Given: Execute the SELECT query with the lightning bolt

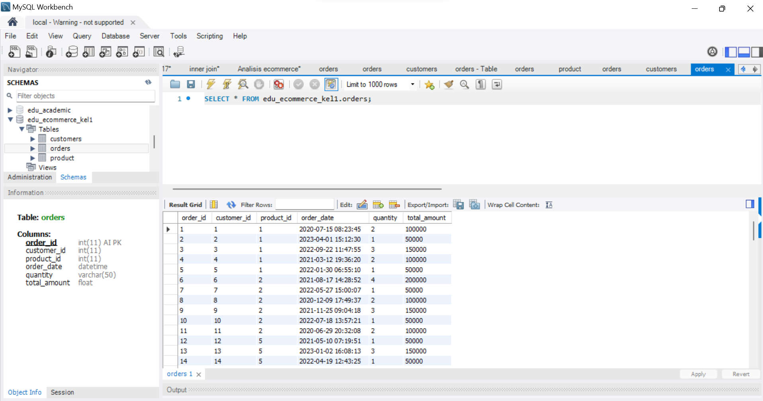Looking at the screenshot, I should 211,84.
